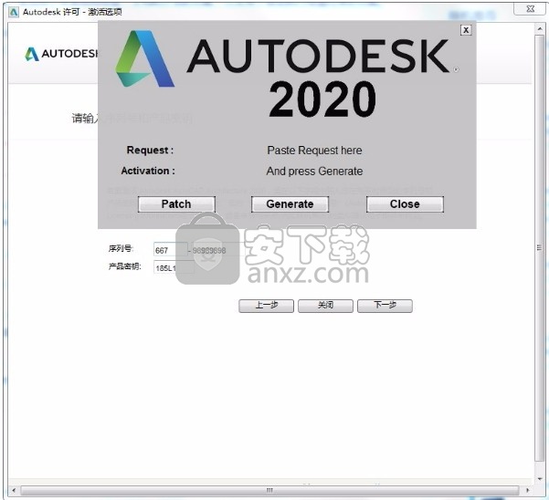
Task: Click the Activation : label
Action: point(148,171)
